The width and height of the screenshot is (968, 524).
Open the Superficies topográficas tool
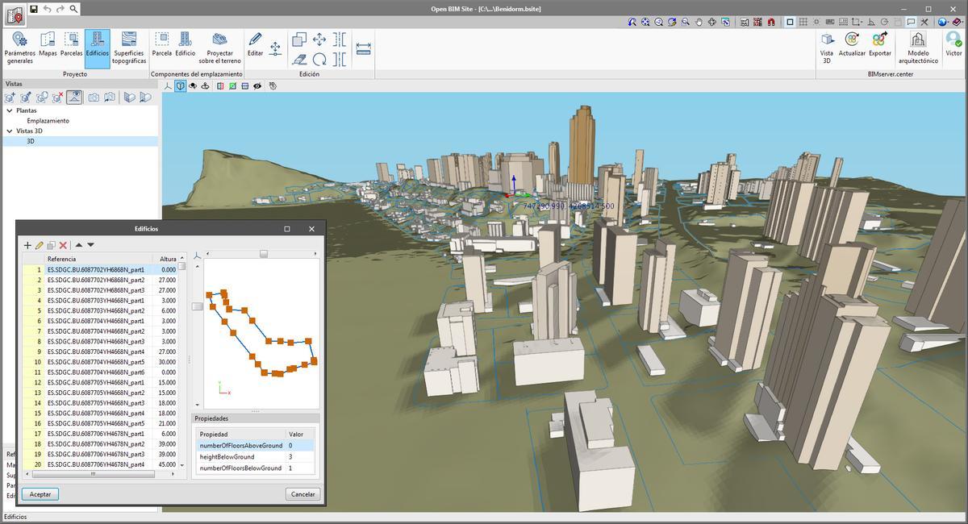point(127,44)
